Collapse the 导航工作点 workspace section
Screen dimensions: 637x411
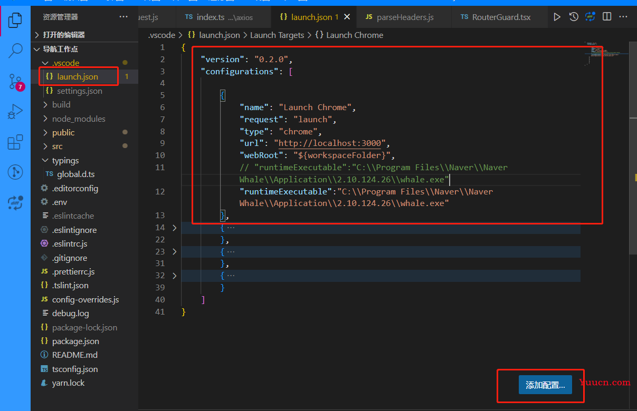[x=84, y=49]
